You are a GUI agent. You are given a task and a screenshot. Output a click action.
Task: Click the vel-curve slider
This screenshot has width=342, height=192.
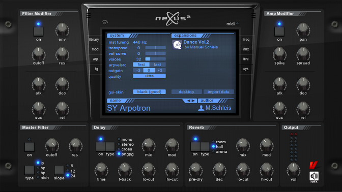coord(156,53)
